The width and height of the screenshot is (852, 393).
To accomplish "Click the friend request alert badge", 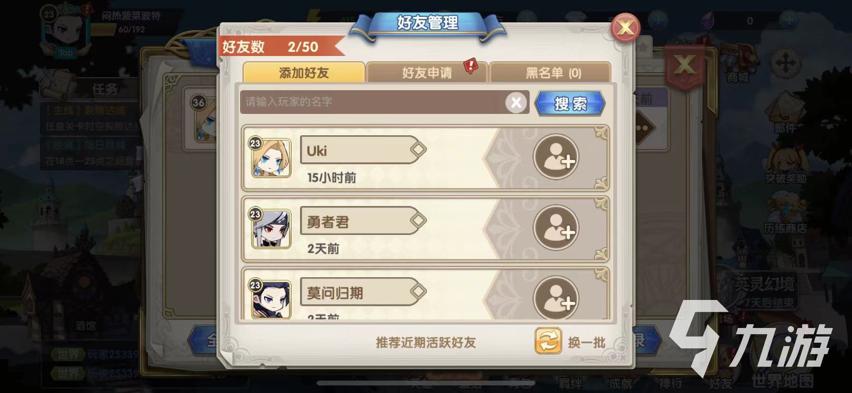I will [470, 65].
